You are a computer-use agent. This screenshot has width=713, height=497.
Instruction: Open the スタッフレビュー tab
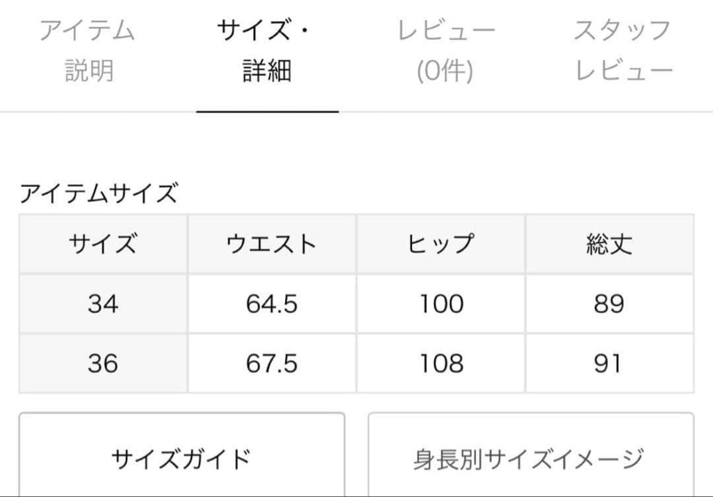[x=623, y=51]
